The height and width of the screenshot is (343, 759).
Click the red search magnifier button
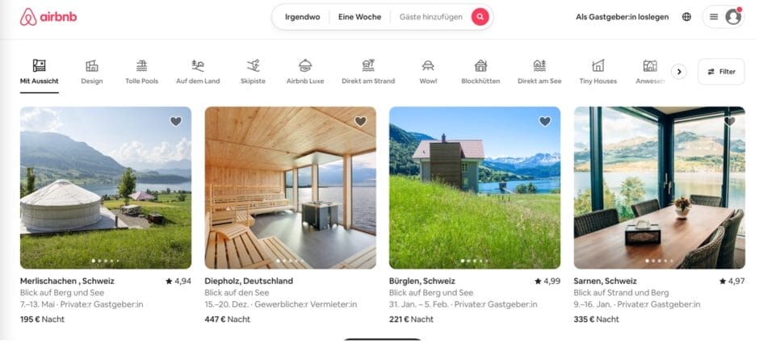(x=480, y=17)
